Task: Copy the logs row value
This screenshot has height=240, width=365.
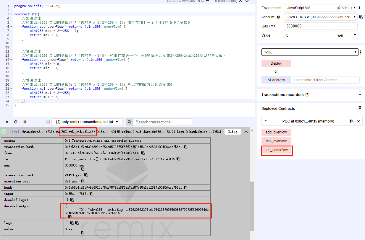Action: (72, 223)
